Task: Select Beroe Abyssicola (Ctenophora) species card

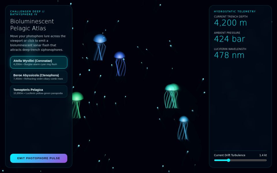Action: click(39, 77)
